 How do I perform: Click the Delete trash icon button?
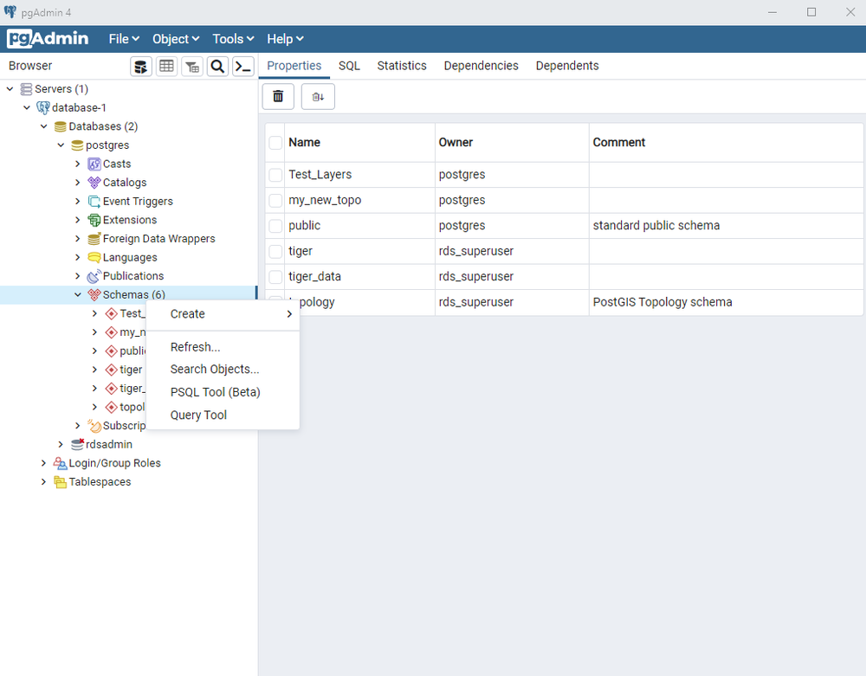(278, 97)
